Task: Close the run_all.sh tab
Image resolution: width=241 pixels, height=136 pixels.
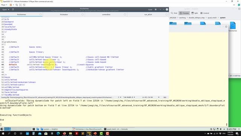Action: (166, 14)
